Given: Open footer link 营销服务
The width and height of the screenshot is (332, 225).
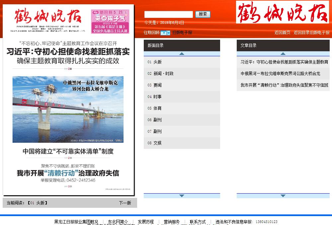Looking at the screenshot, I should (172, 222).
